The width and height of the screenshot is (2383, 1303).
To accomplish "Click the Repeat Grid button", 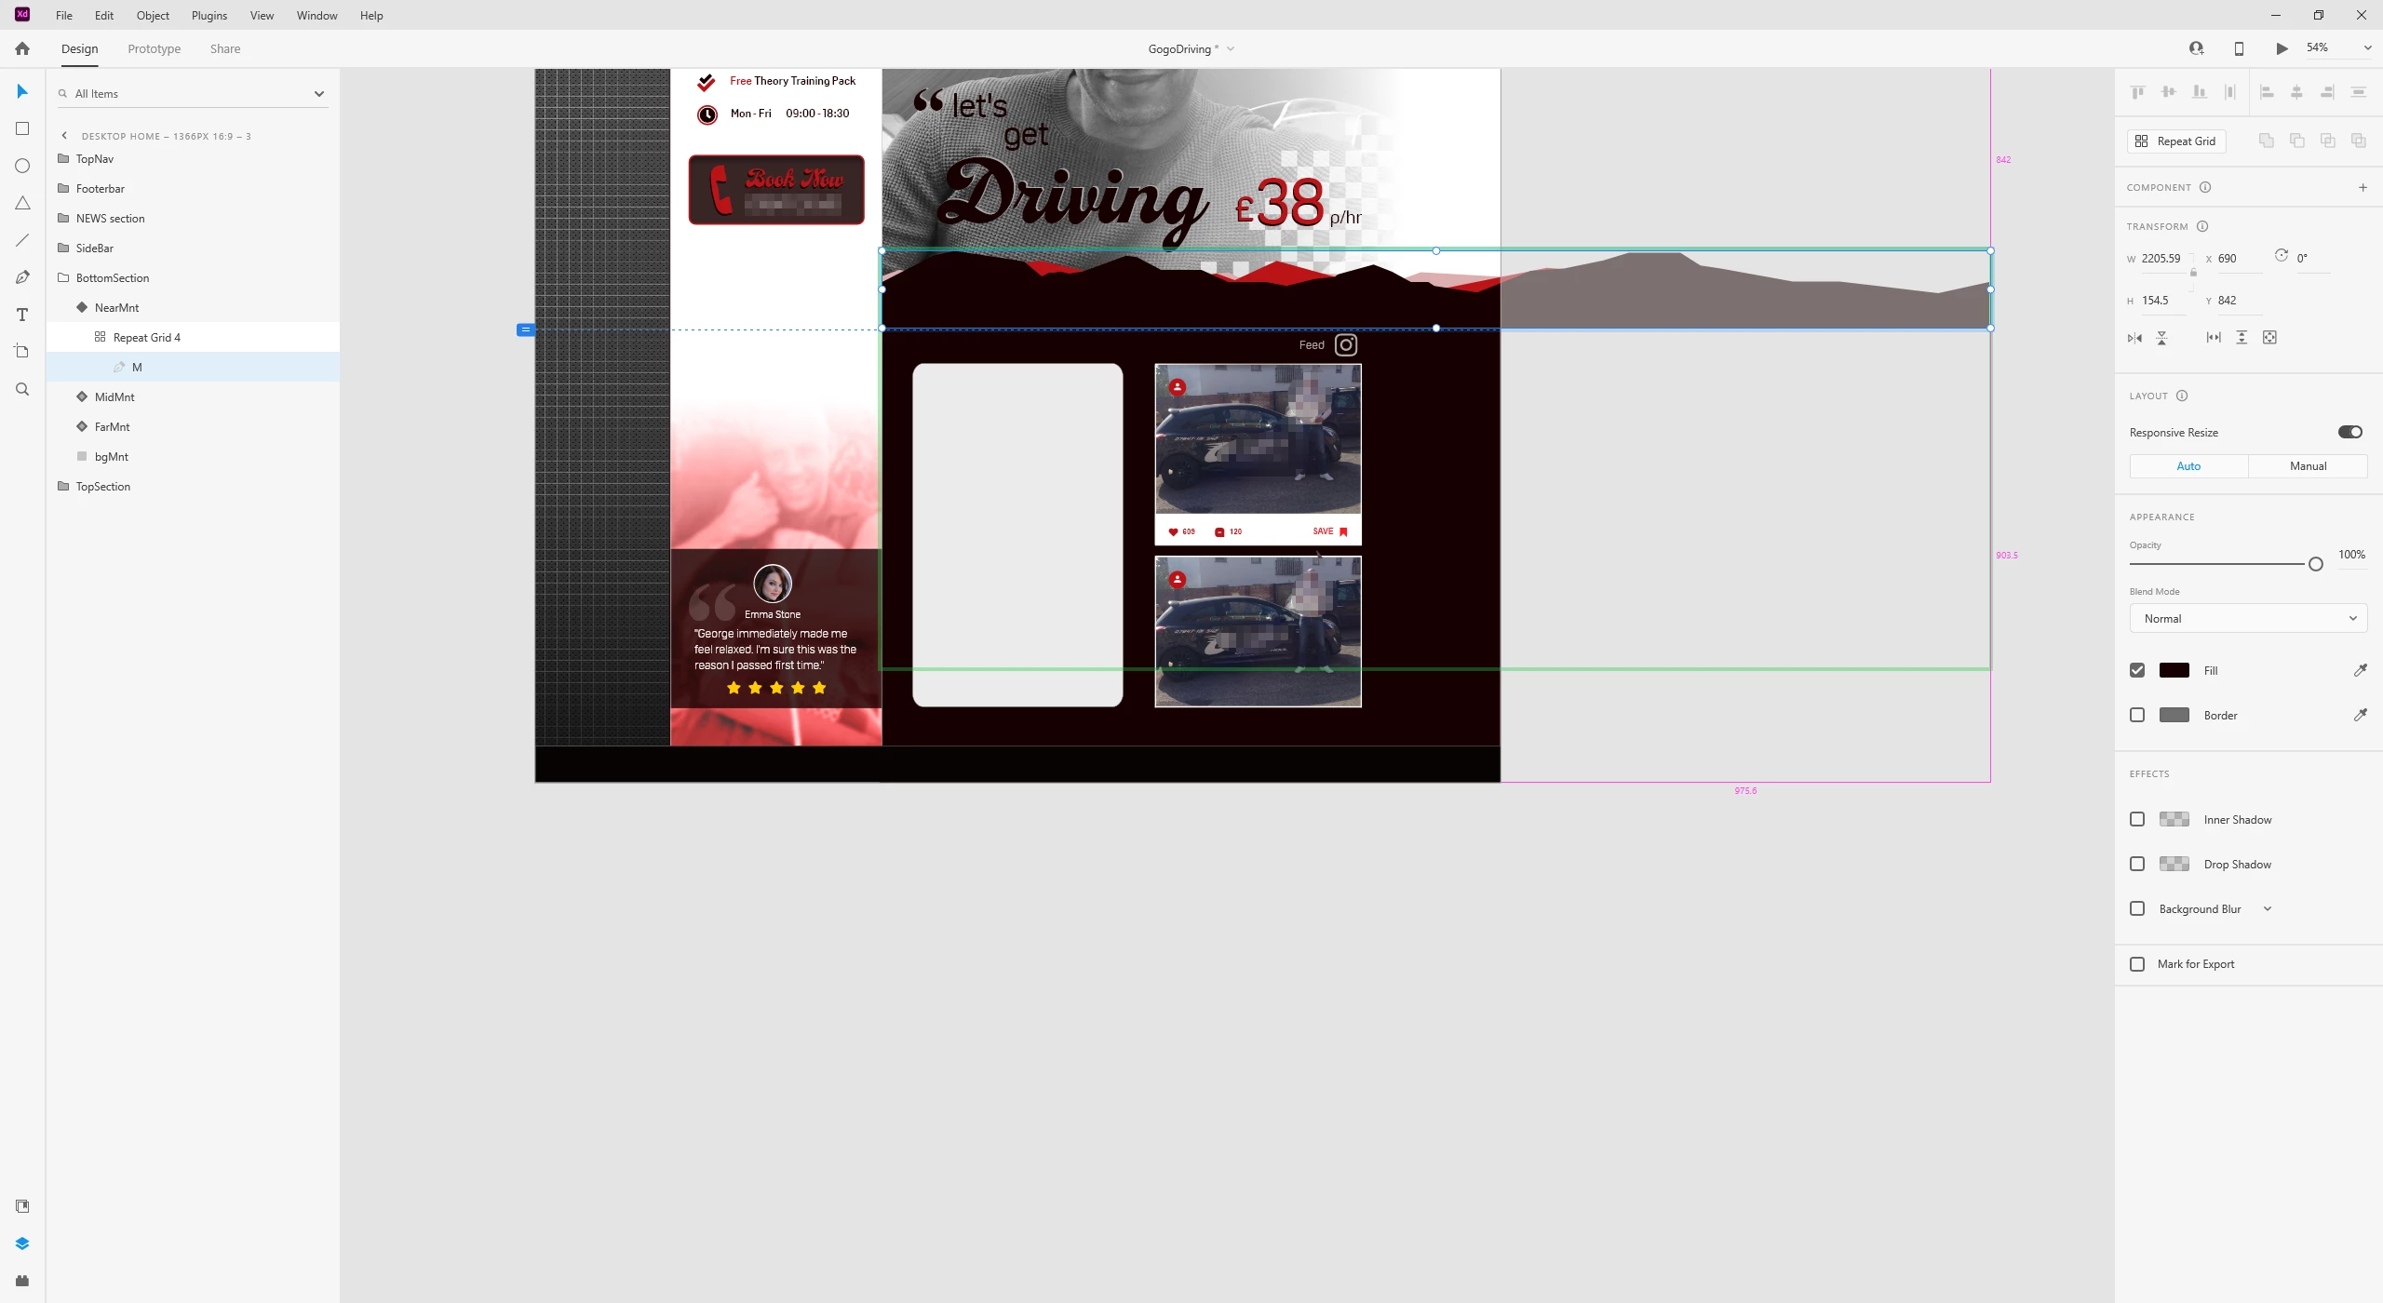I will click(2176, 141).
